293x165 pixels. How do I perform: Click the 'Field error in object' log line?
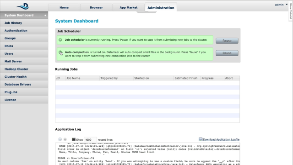point(148,149)
